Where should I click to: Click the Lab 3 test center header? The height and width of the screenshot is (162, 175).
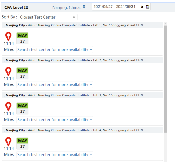[82, 95]
